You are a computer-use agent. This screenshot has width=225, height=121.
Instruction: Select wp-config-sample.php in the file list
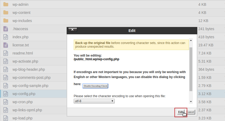pos(30,86)
